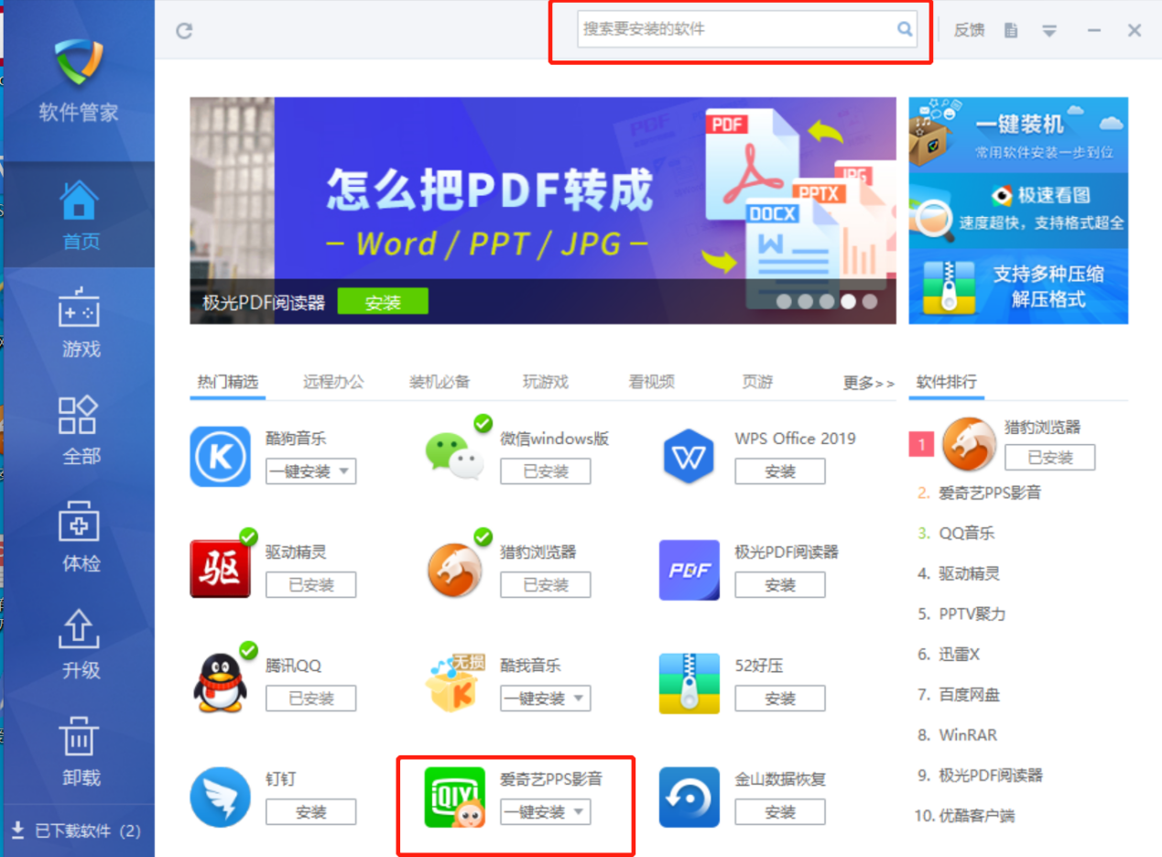This screenshot has height=857, width=1162.
Task: Click the search magnifier icon
Action: point(905,29)
